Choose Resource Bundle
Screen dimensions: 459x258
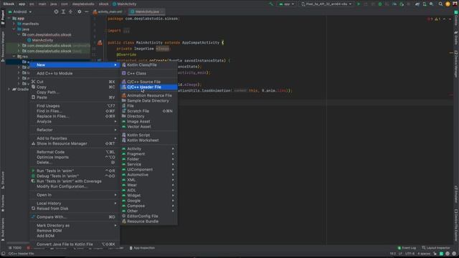[x=148, y=221]
